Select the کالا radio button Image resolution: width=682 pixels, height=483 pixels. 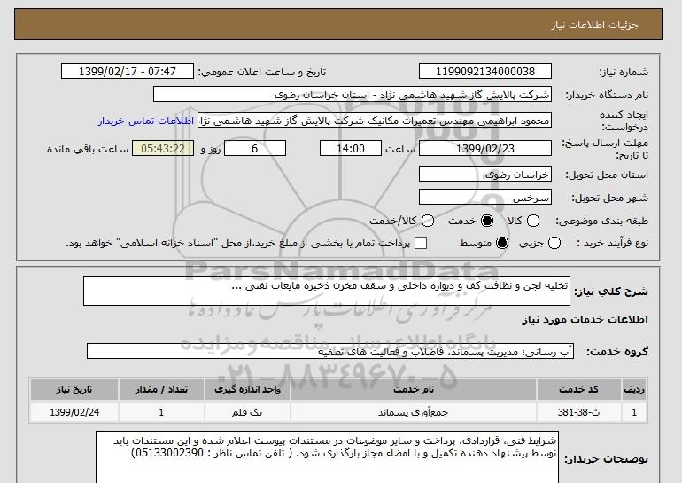(x=533, y=221)
